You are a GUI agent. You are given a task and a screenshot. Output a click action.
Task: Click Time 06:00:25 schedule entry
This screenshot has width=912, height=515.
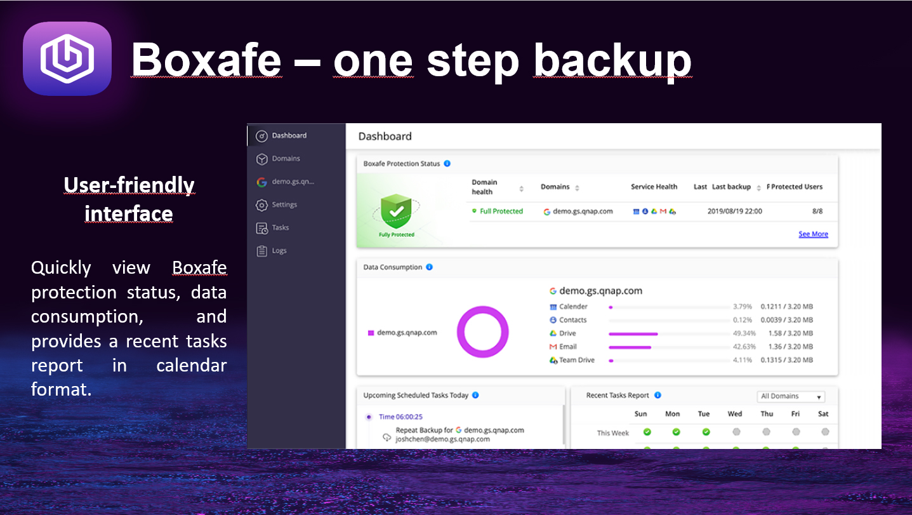coord(400,417)
